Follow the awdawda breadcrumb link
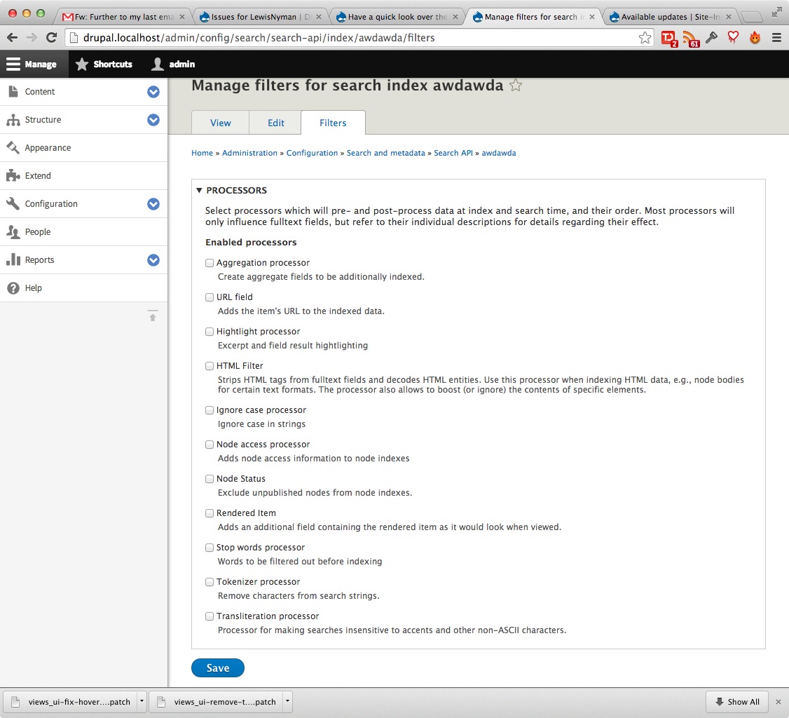This screenshot has height=718, width=789. (499, 153)
